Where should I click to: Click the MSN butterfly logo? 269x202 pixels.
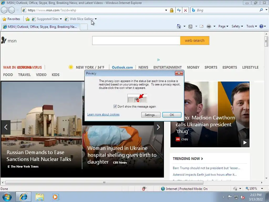tap(4, 40)
